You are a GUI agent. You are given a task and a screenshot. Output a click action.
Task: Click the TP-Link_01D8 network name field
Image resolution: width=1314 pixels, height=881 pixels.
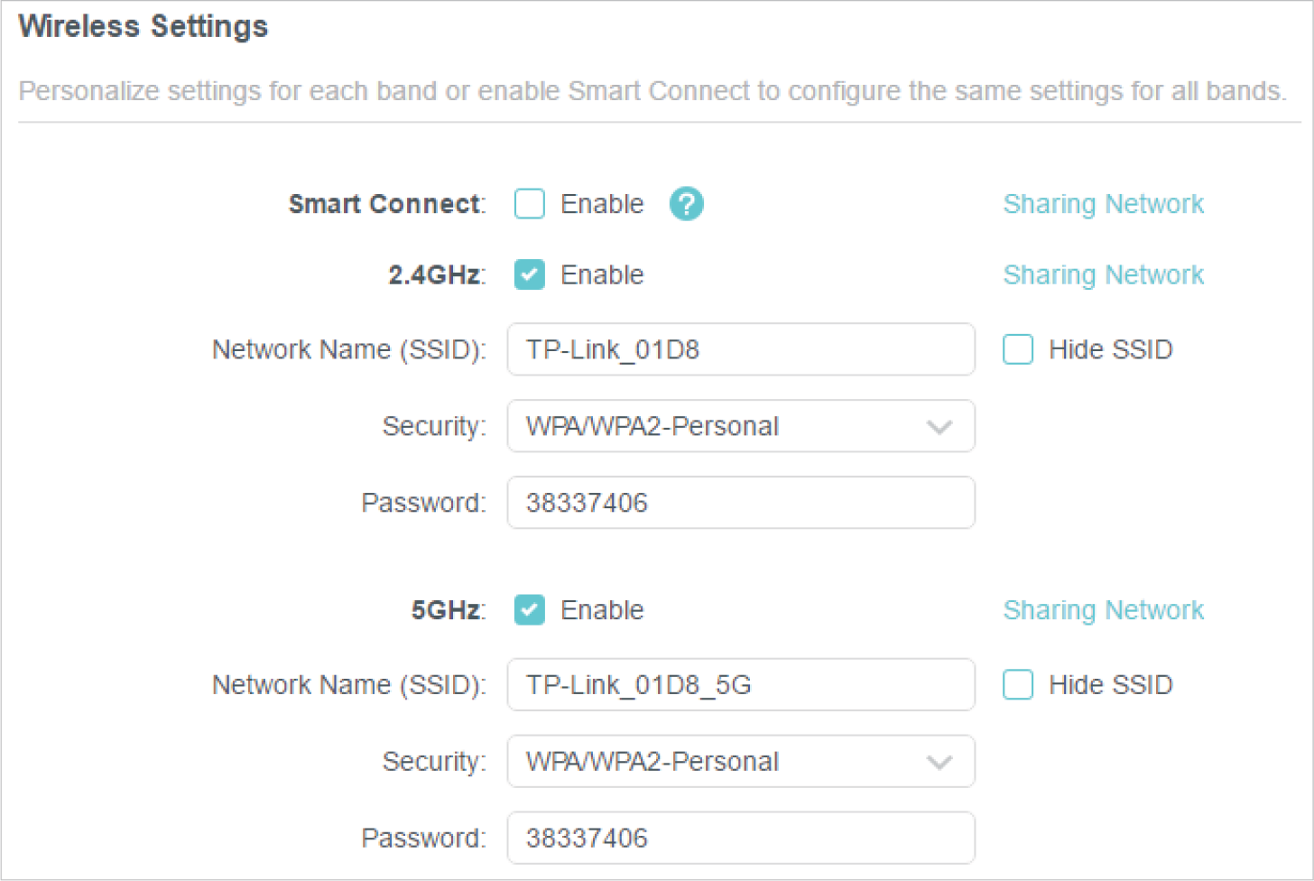coord(740,349)
